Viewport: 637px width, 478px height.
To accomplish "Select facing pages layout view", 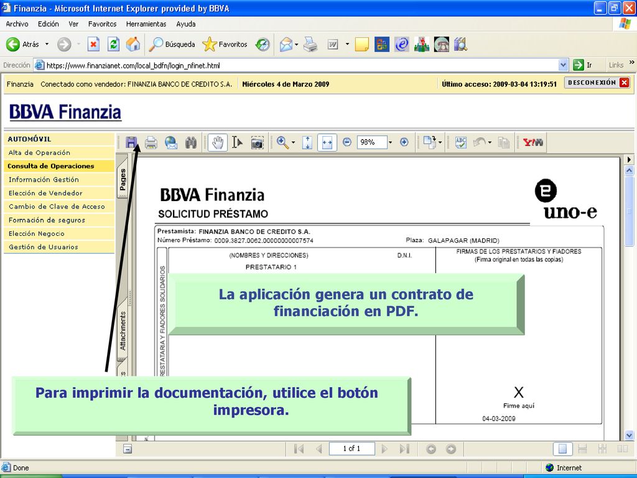I will [x=622, y=449].
